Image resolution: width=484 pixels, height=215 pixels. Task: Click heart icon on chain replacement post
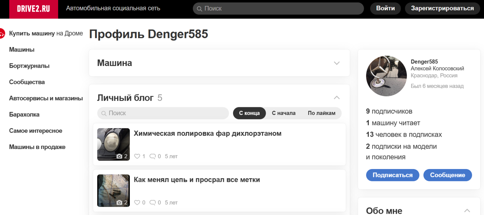(137, 202)
